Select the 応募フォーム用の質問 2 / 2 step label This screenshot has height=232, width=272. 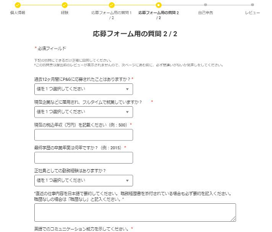[159, 15]
